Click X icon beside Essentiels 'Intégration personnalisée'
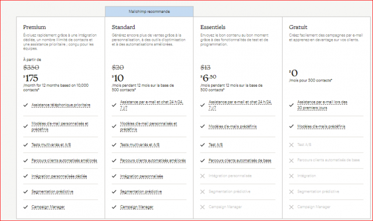The image size is (373, 221). pyautogui.click(x=202, y=176)
